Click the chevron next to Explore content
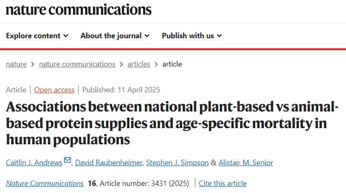The image size is (346, 193). [66, 36]
